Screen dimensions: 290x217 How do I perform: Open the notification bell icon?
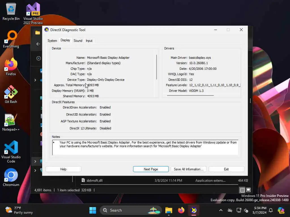coord(271,210)
